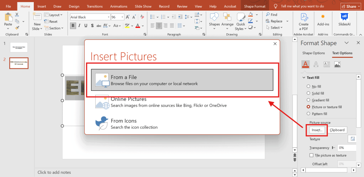Increase font size with the larger A
This screenshot has width=364, height=177.
coord(128,17)
